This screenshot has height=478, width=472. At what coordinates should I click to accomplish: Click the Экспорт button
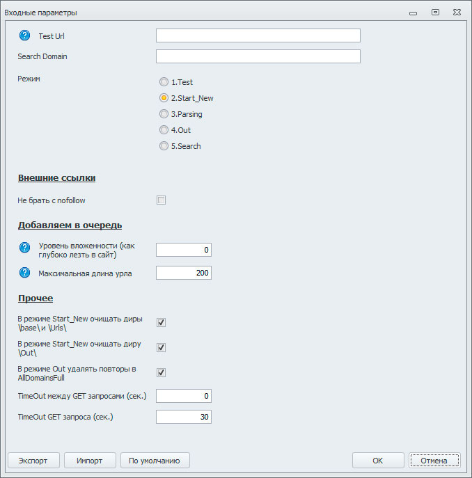33,461
